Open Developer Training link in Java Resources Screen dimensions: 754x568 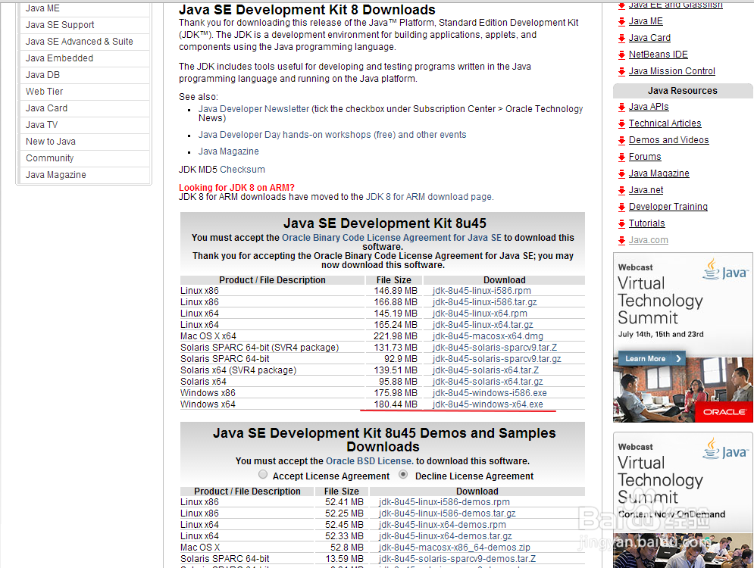tap(668, 207)
